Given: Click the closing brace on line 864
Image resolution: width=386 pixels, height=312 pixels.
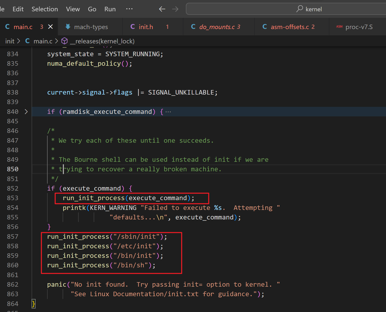Looking at the screenshot, I should click(x=34, y=304).
